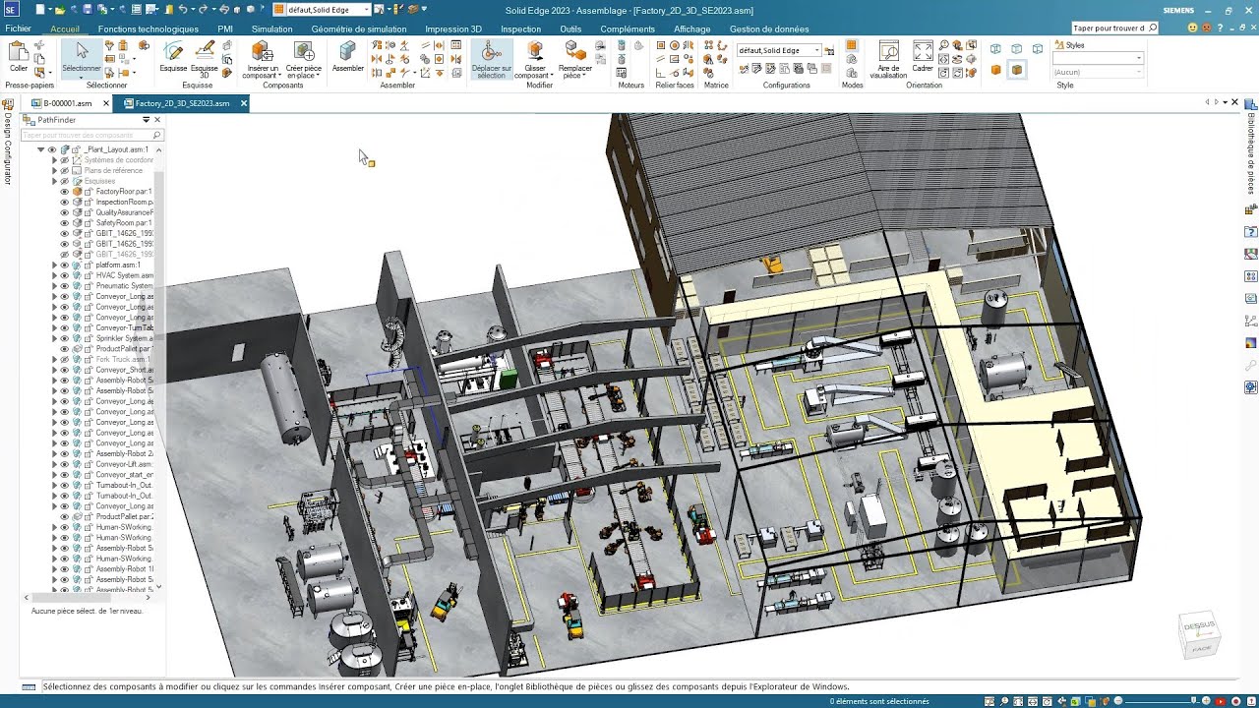Click the Redo arrow in quick access toolbar

point(203,9)
